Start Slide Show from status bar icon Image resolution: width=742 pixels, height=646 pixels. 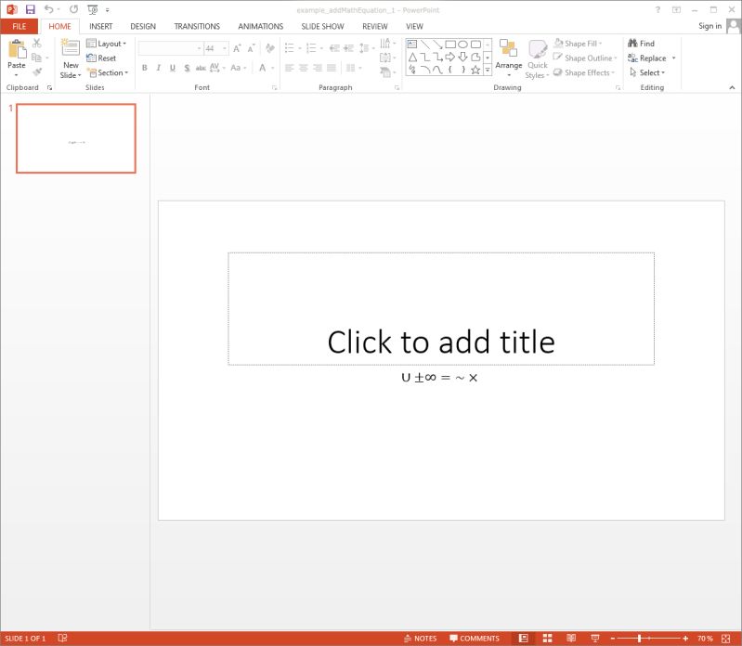pos(595,638)
